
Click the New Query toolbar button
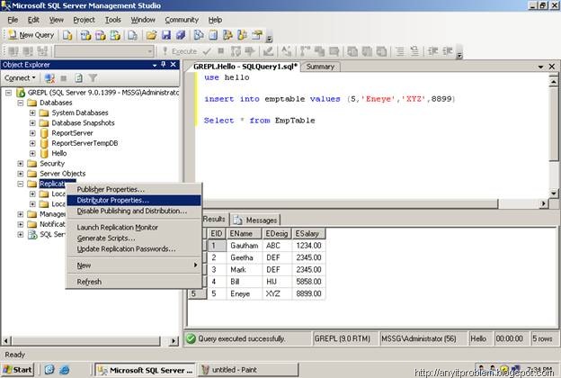(31, 35)
